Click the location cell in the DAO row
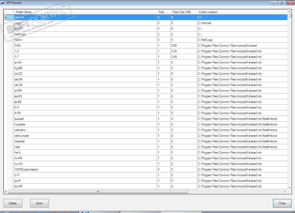Image resolution: width=295 pixels, height=213 pixels. (242, 46)
